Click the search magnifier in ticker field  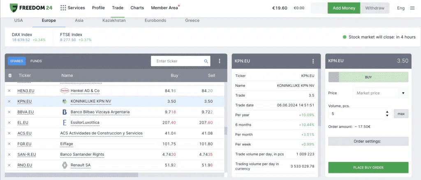tap(206, 61)
